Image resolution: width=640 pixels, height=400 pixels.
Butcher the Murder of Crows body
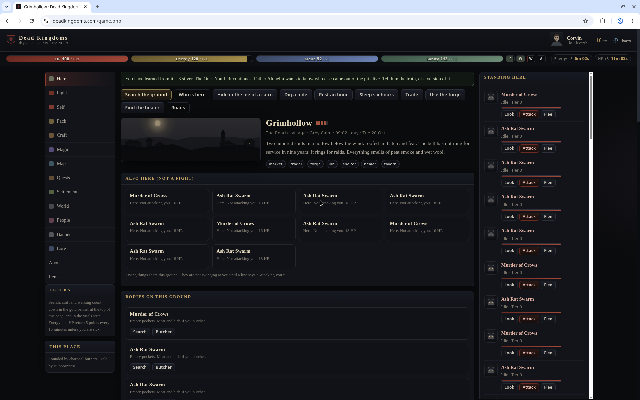tap(164, 332)
